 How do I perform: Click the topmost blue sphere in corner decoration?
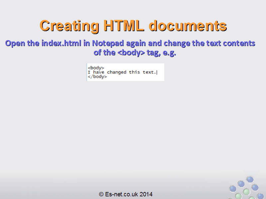pos(250,180)
